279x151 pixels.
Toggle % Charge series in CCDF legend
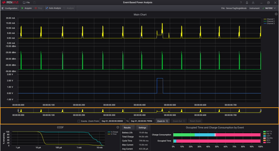click(x=112, y=132)
